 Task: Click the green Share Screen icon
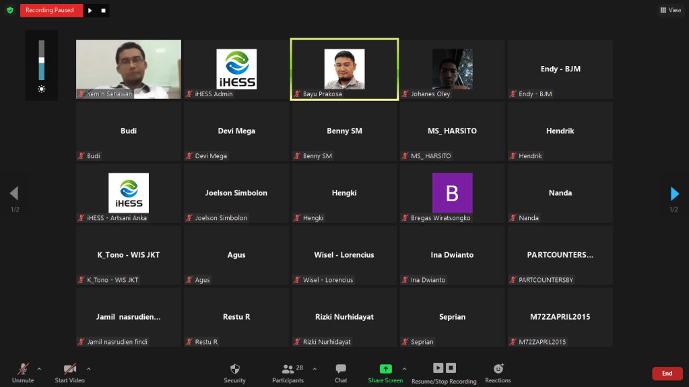click(x=385, y=369)
